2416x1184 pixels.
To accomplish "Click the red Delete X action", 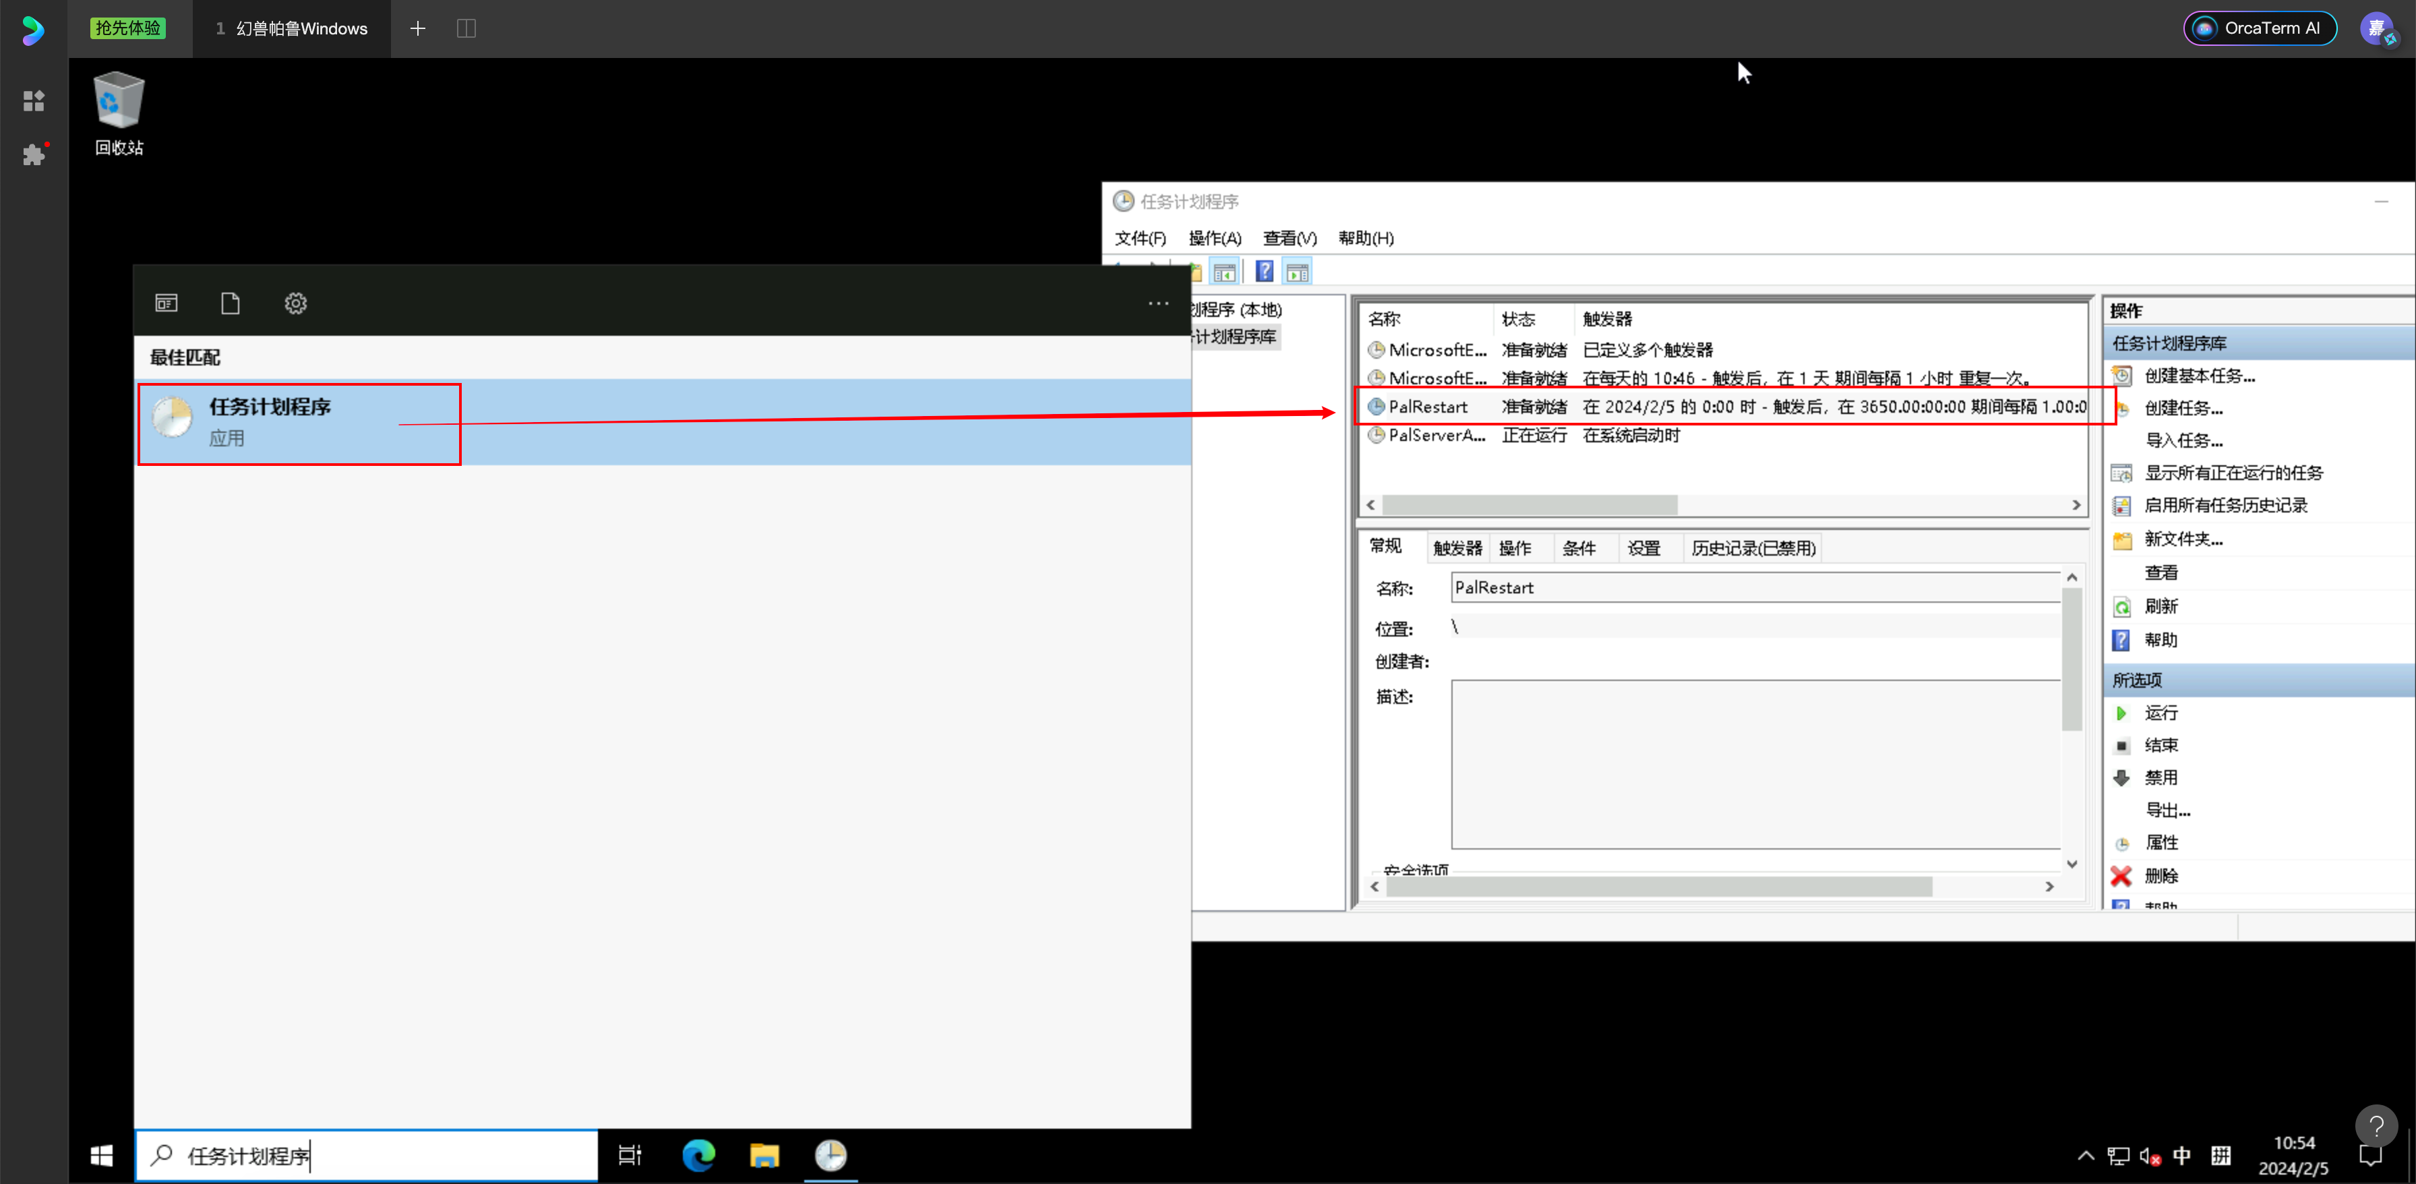I will coord(2121,875).
